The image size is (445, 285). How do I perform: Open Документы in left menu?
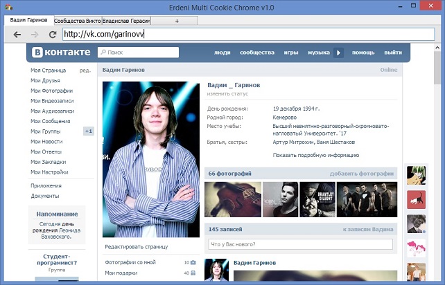pyautogui.click(x=45, y=196)
